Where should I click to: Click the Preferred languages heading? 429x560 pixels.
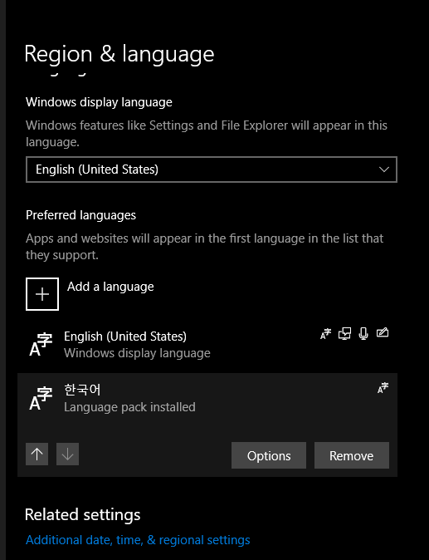(x=80, y=215)
